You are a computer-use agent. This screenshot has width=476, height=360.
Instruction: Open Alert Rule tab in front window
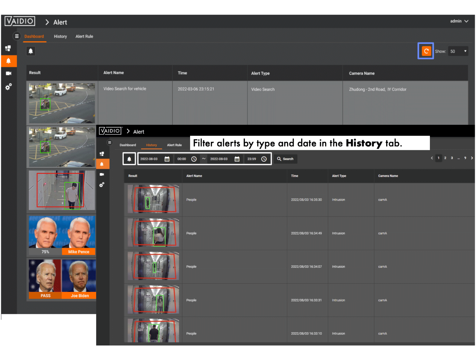[175, 145]
